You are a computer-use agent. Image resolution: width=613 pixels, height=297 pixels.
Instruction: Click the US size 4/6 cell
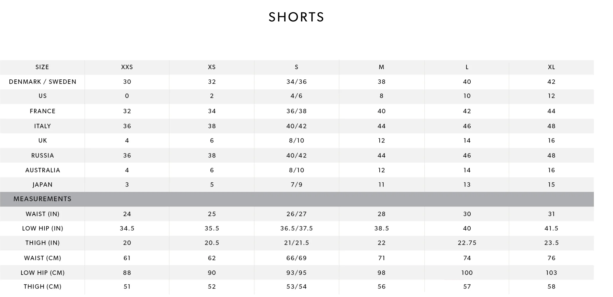297,96
